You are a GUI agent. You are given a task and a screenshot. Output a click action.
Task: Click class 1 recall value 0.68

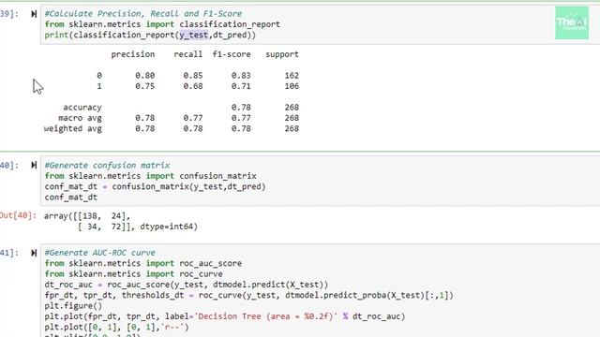point(193,86)
